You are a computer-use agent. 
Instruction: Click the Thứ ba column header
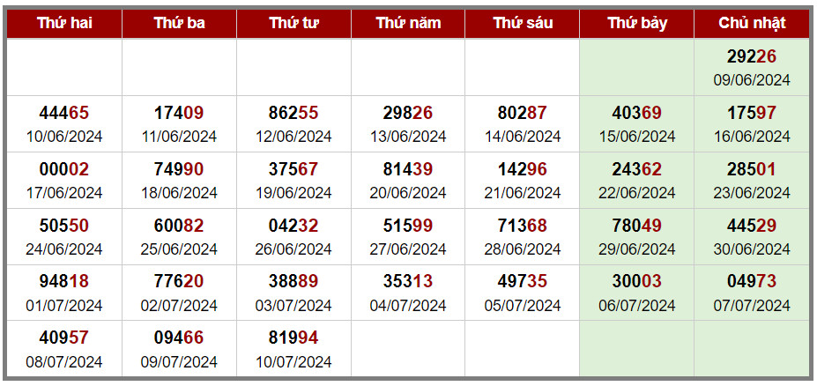click(x=179, y=24)
